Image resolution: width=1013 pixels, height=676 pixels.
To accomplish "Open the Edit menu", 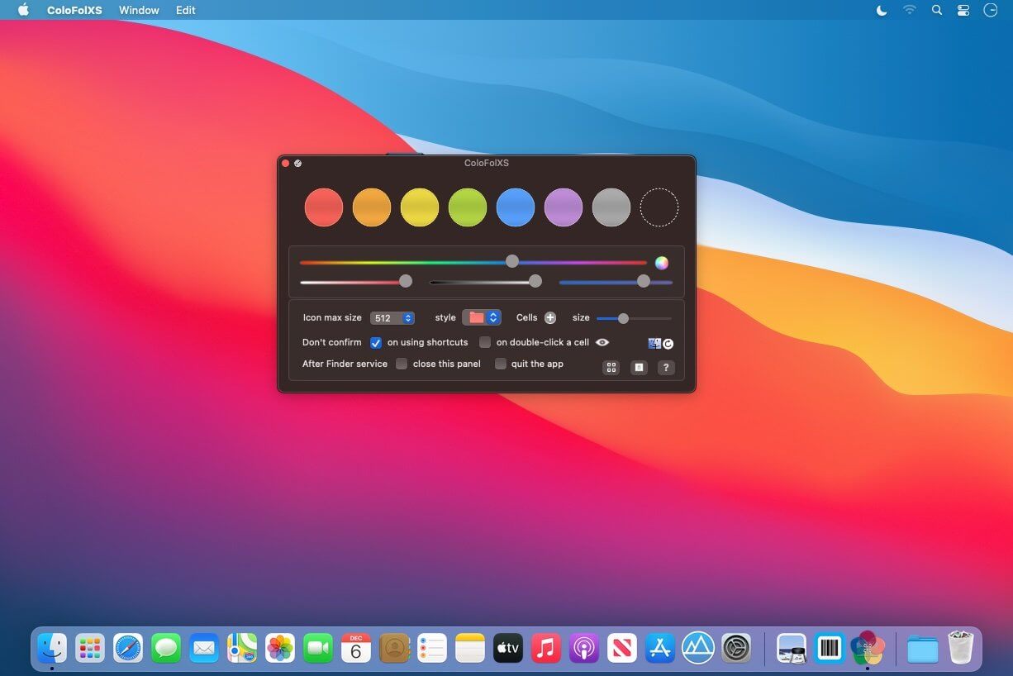I will tap(186, 10).
